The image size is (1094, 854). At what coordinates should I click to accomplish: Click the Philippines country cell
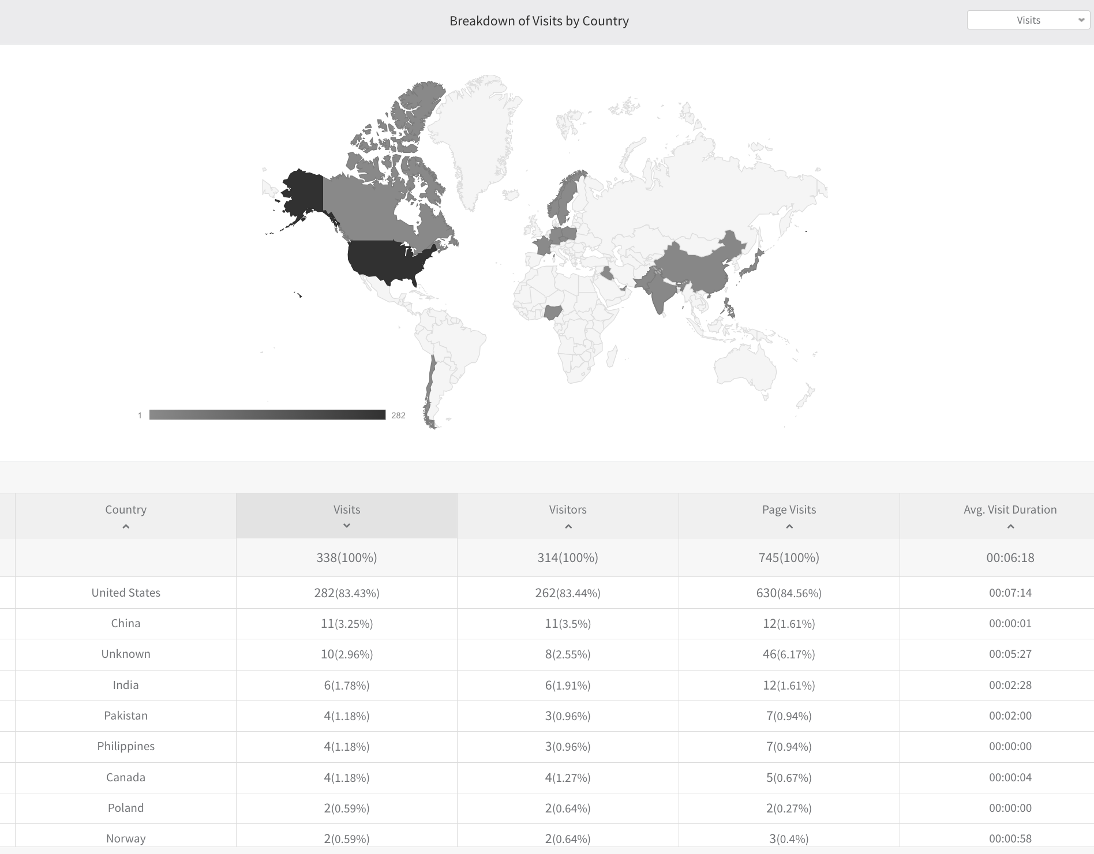click(x=126, y=746)
